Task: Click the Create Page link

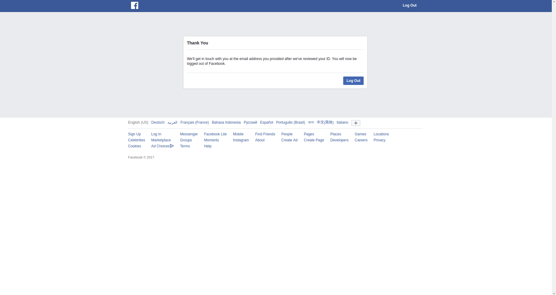Action: point(314,140)
